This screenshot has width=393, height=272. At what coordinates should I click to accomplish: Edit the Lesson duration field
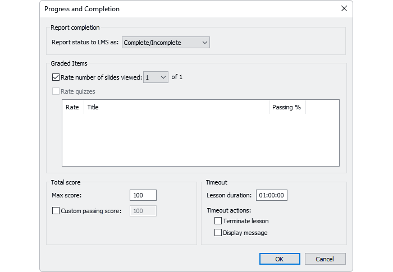(x=272, y=195)
